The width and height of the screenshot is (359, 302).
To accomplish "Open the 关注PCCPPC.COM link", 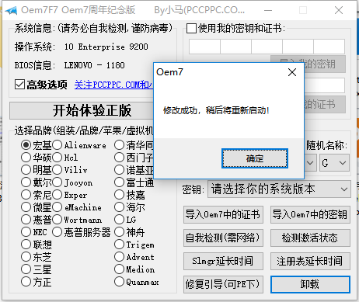I will [113, 85].
